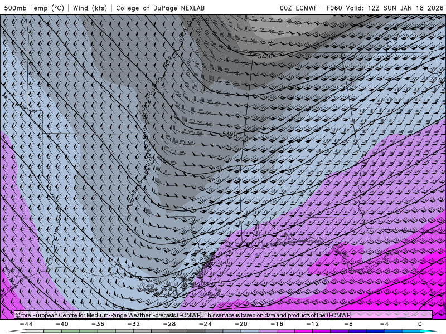Click the "00Z ECMWF" model run label

(298, 8)
